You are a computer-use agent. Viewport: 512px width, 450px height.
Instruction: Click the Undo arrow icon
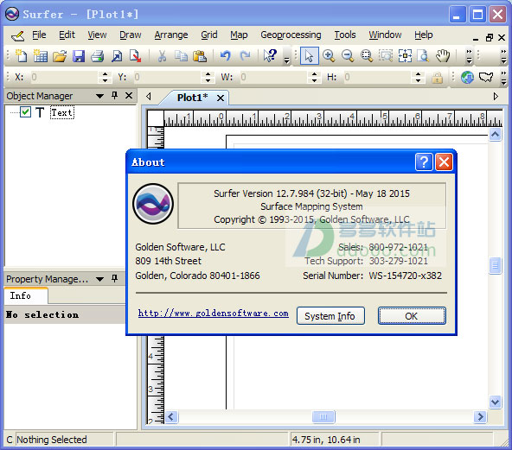[x=226, y=56]
